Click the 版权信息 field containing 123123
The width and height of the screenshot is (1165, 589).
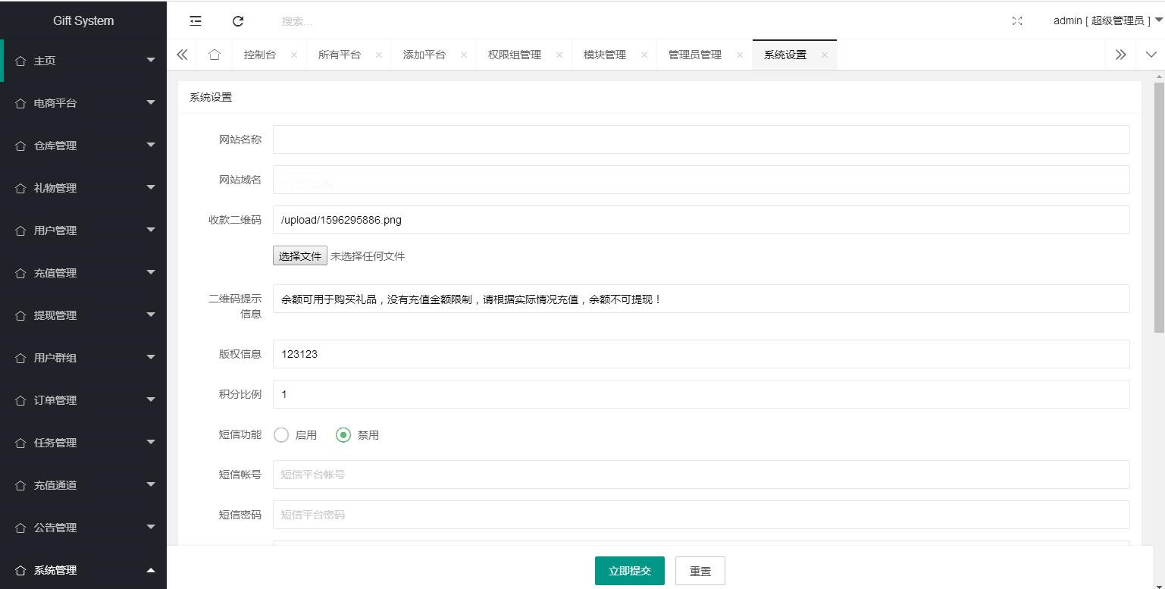pos(701,354)
